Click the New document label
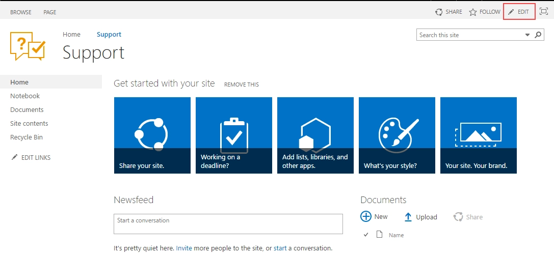 (x=381, y=217)
